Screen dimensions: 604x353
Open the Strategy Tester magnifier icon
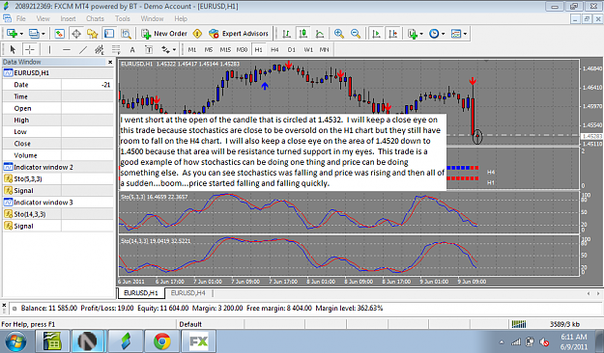point(126,34)
